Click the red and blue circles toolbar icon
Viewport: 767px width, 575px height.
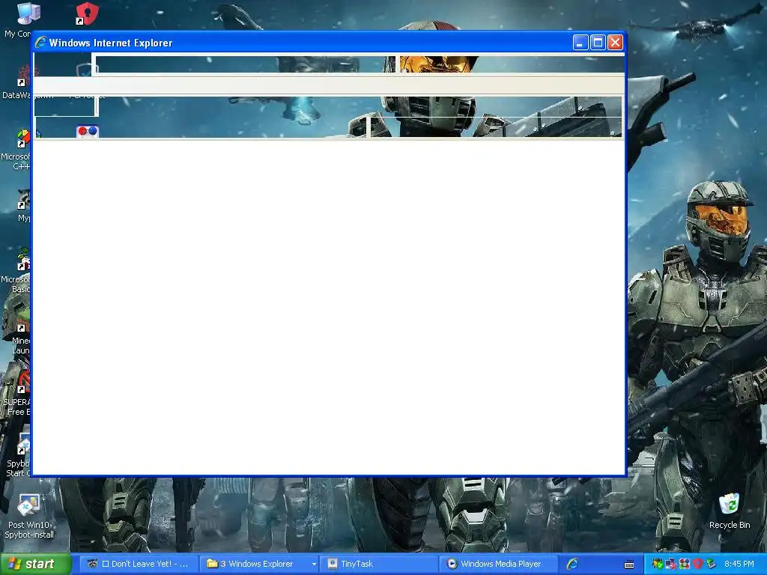point(88,131)
